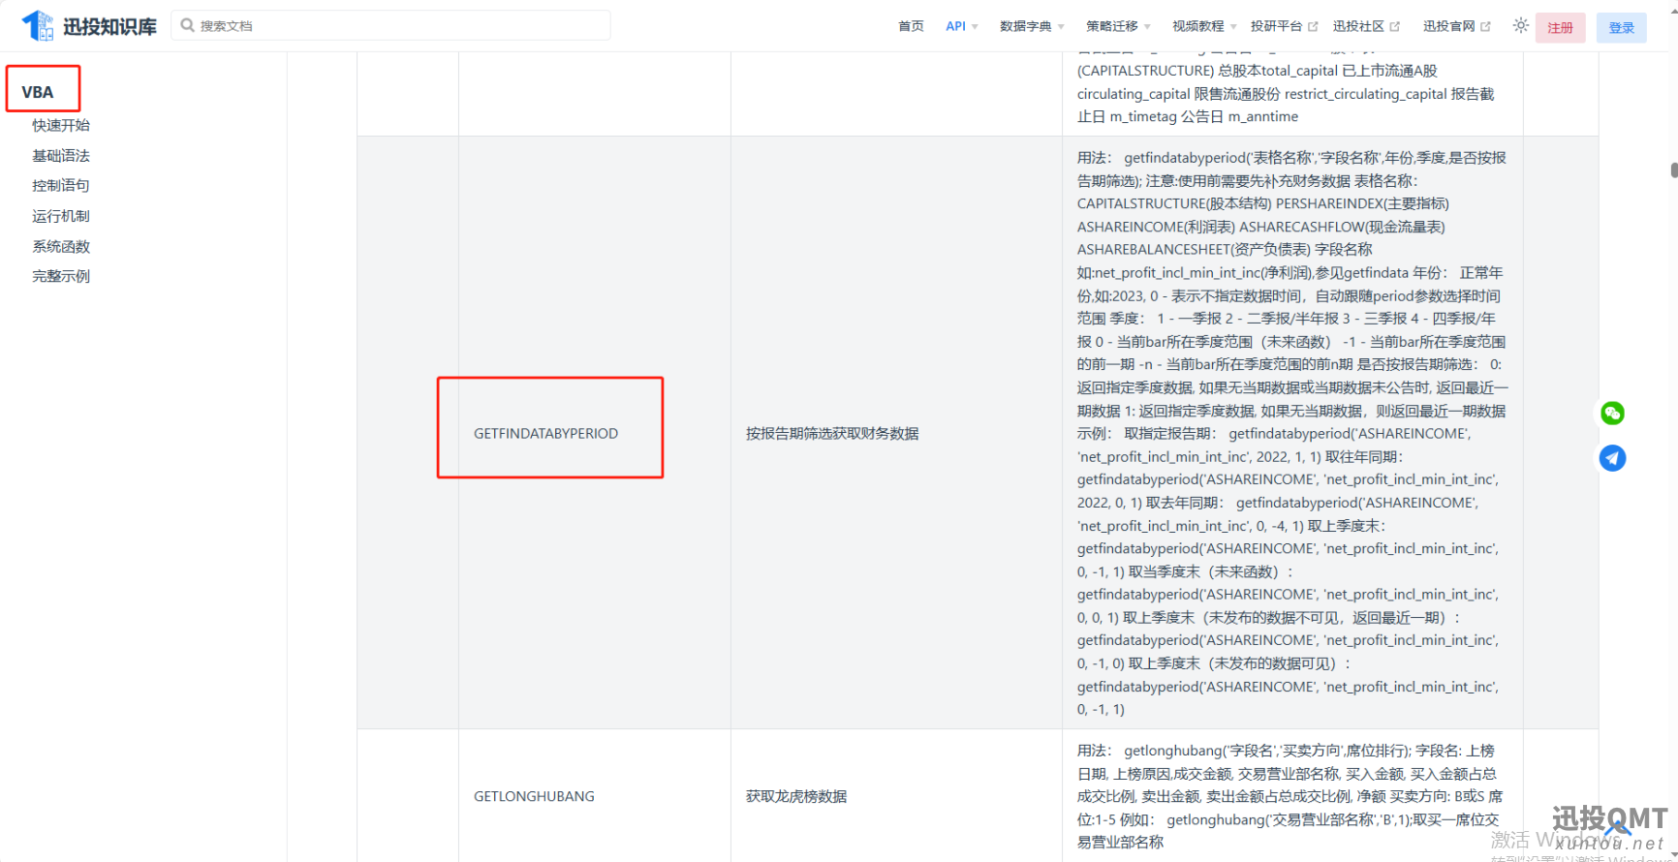Open 完整示例 in sidebar
Viewport: 1678px width, 862px height.
pyautogui.click(x=61, y=276)
